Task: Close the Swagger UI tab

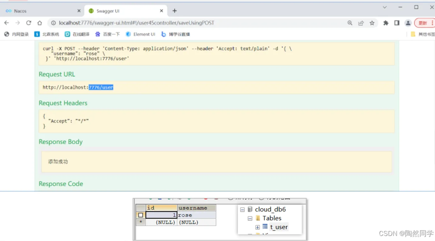Action: [162, 11]
